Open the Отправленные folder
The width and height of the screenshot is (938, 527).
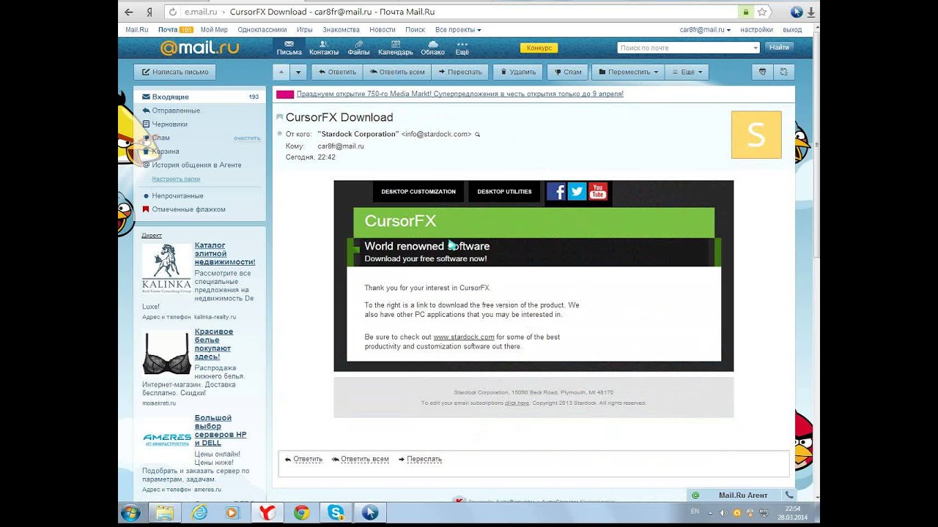176,111
